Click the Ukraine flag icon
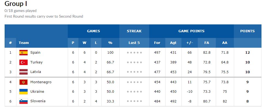Screen dimensions: 265x109 click(23, 92)
